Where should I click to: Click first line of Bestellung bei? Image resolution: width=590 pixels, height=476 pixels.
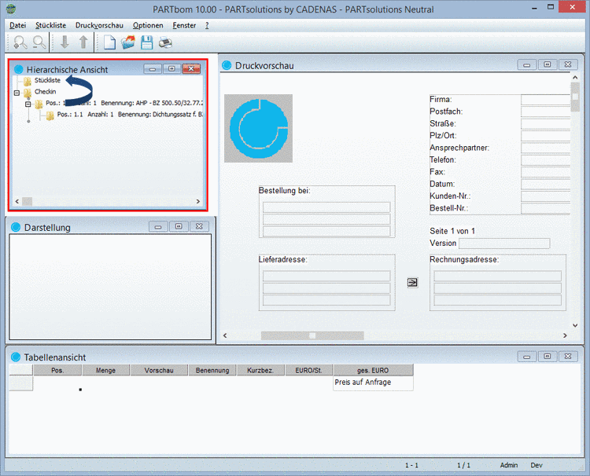(x=326, y=207)
